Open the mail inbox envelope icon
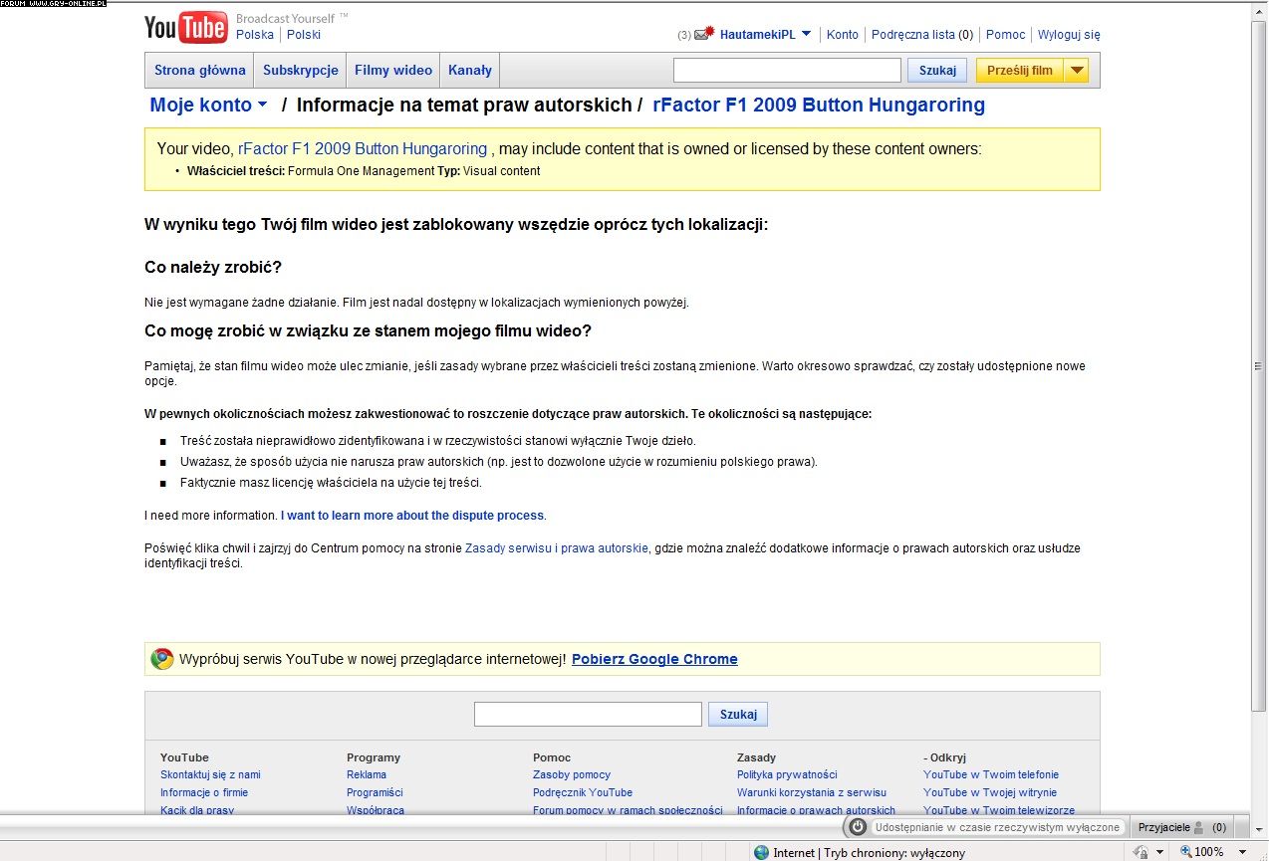Image resolution: width=1269 pixels, height=861 pixels. pos(705,34)
